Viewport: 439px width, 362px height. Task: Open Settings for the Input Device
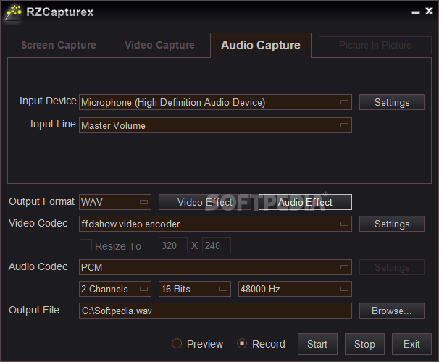392,102
